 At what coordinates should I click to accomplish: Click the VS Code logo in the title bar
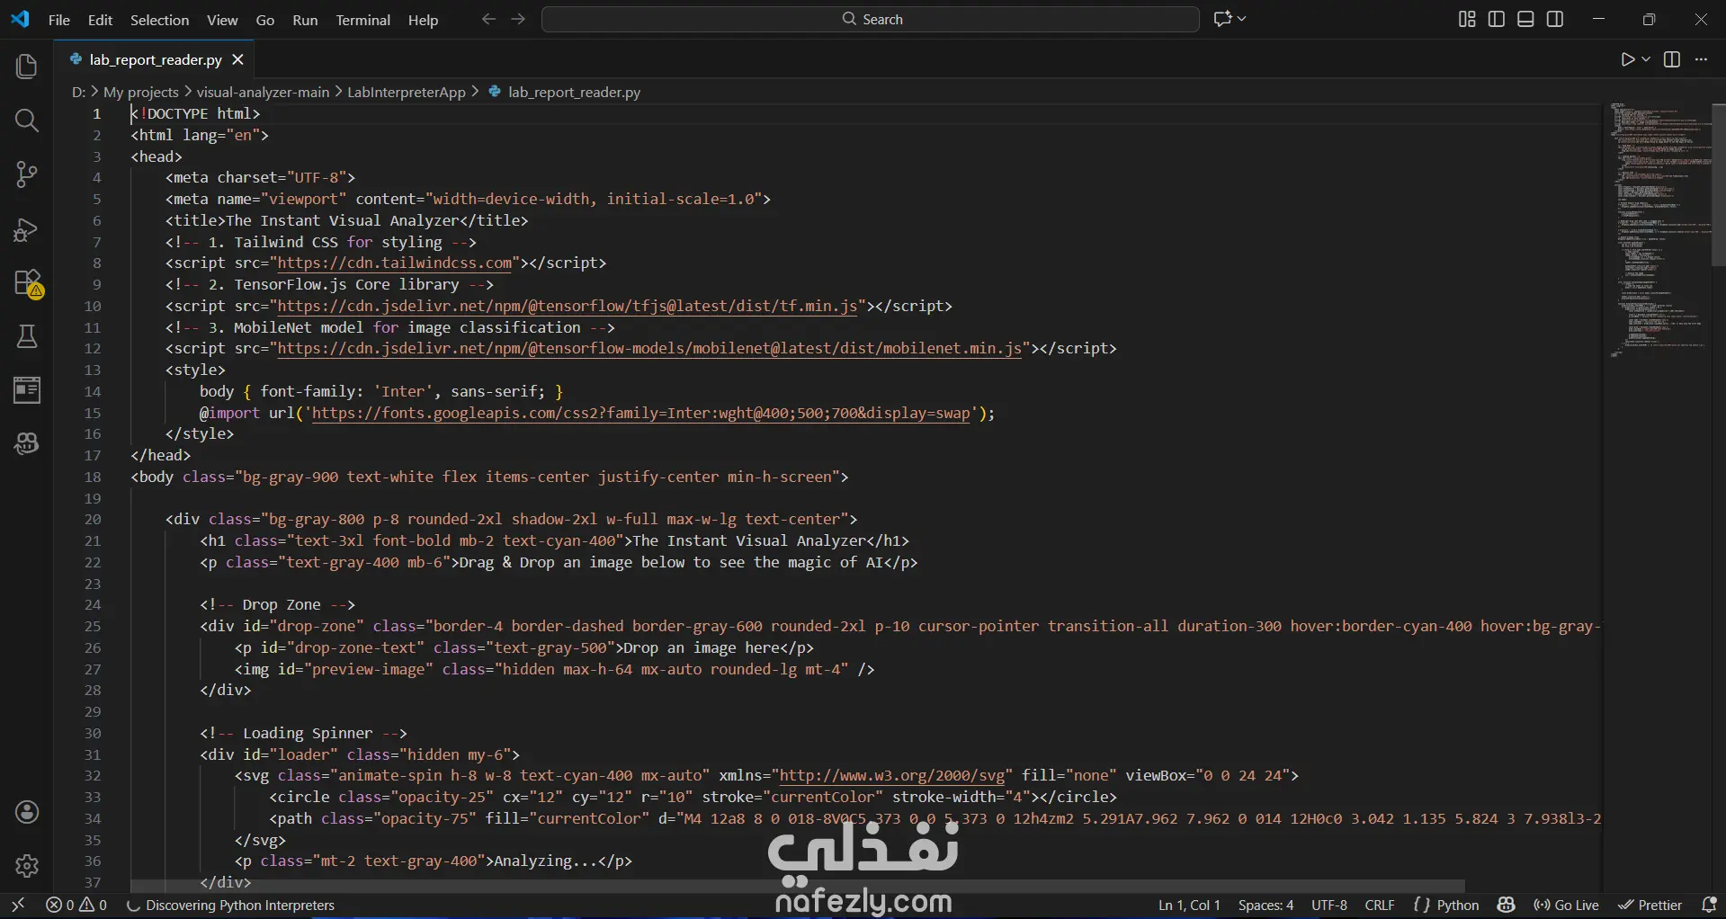click(20, 19)
